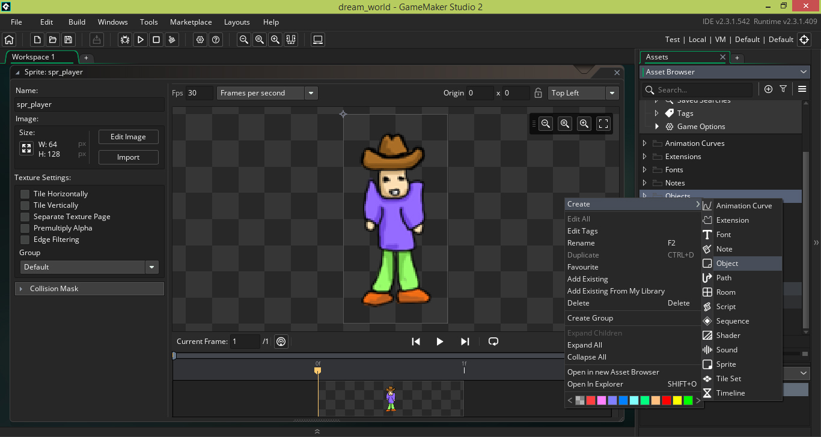Image resolution: width=821 pixels, height=437 pixels.
Task: Open the Asset Browser filter funnel icon
Action: tap(783, 89)
